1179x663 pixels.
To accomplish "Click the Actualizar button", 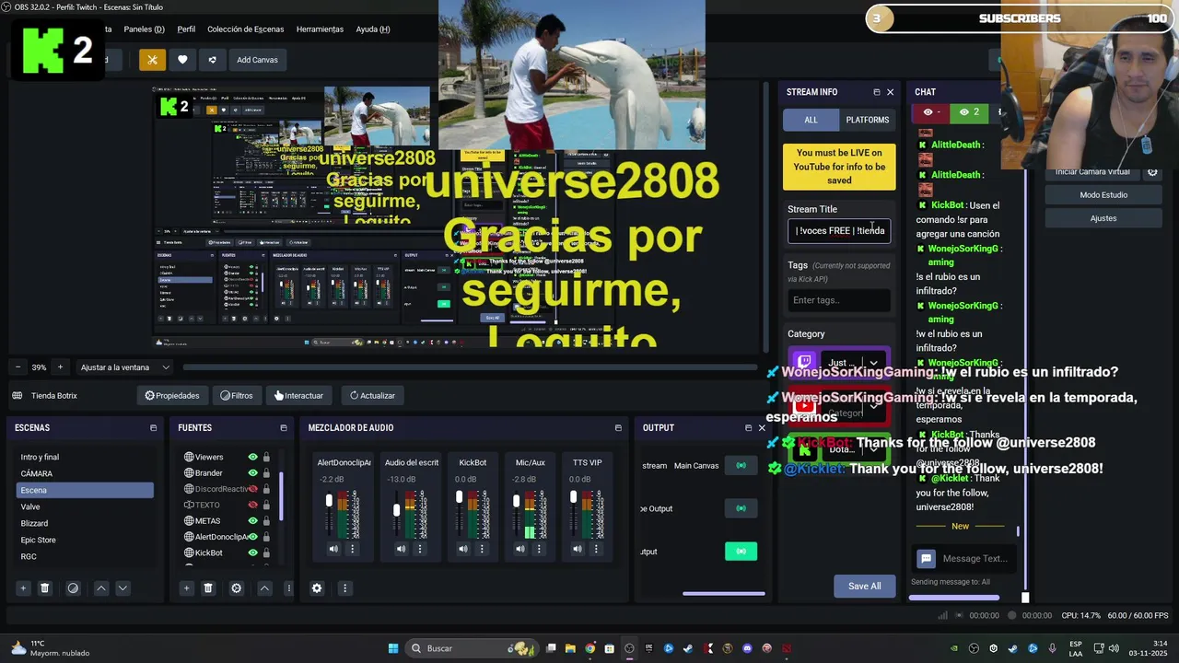I will click(372, 396).
